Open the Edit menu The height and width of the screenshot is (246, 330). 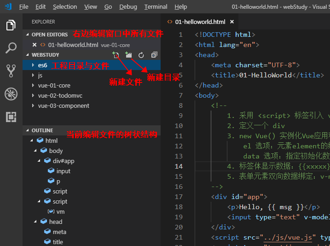point(41,7)
